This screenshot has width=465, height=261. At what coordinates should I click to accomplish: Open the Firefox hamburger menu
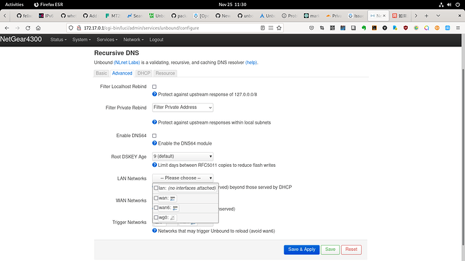coord(458,28)
